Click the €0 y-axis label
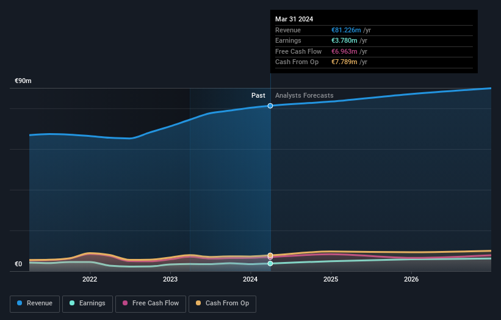Viewport: 501px width, 320px height. (18, 264)
